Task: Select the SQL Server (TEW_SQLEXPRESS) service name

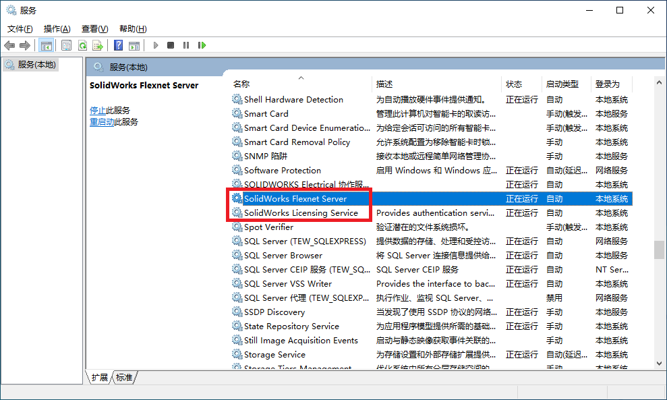Action: [x=305, y=241]
